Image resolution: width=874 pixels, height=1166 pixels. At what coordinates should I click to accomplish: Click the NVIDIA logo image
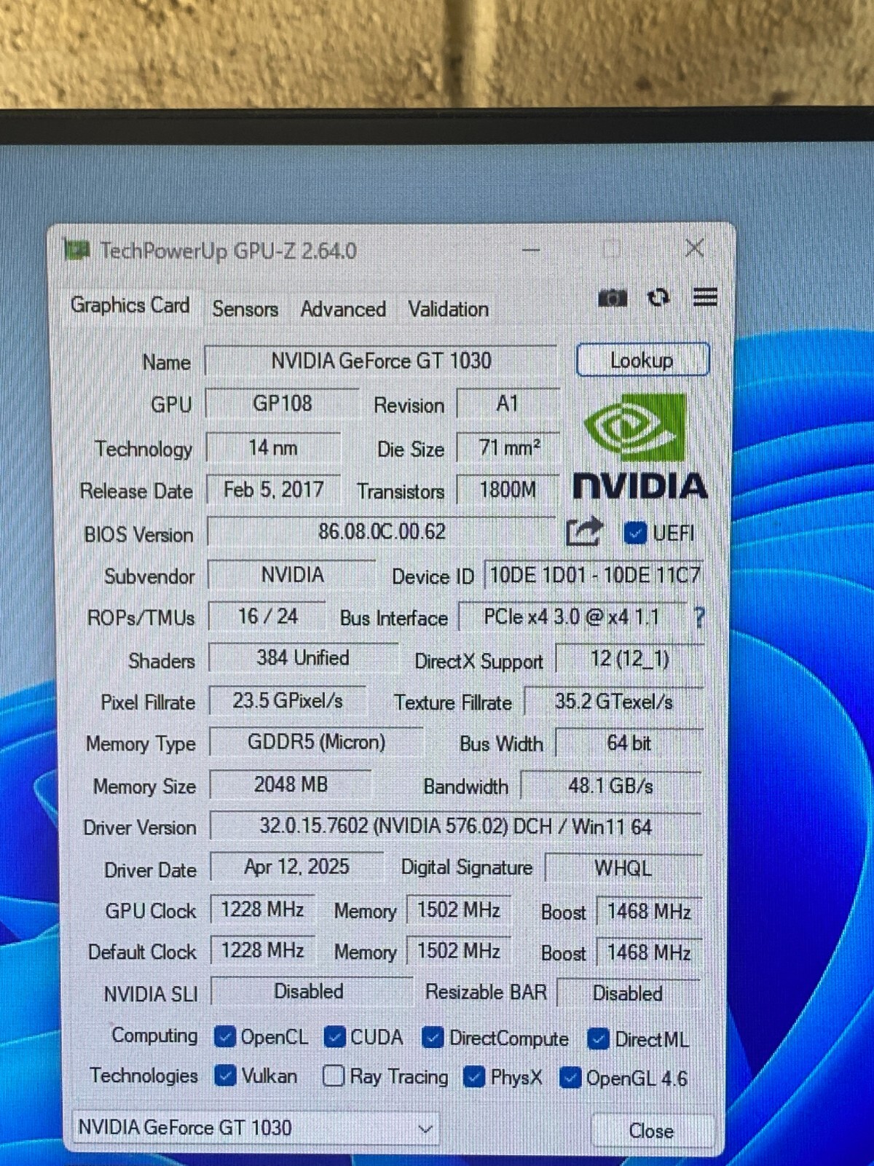pos(639,446)
